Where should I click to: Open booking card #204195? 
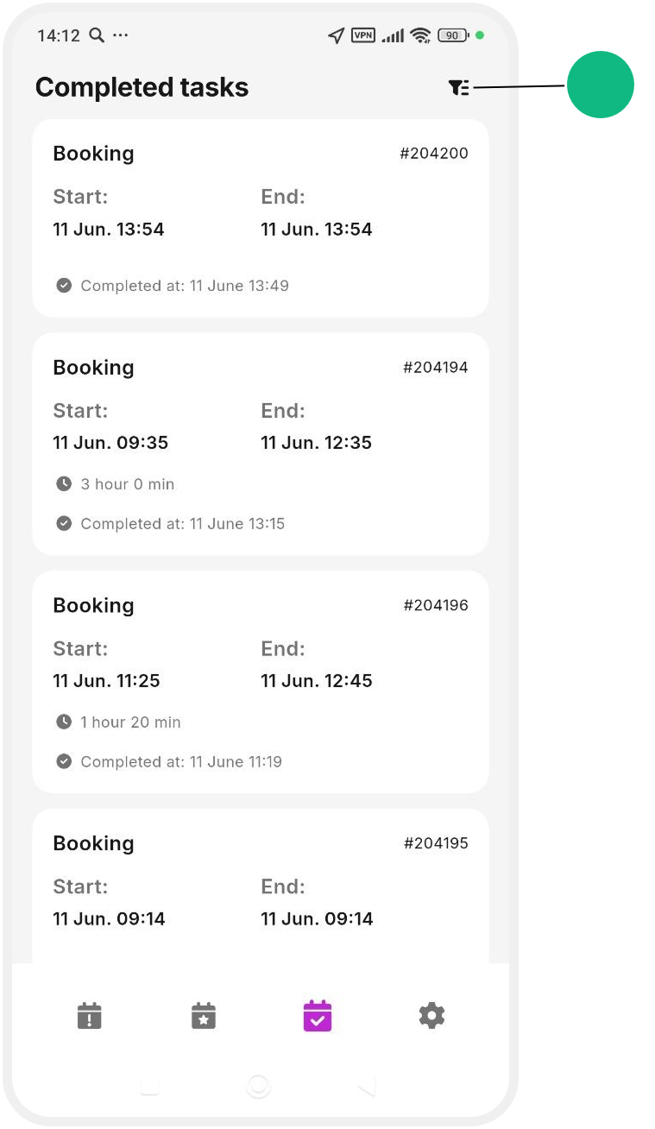[261, 886]
